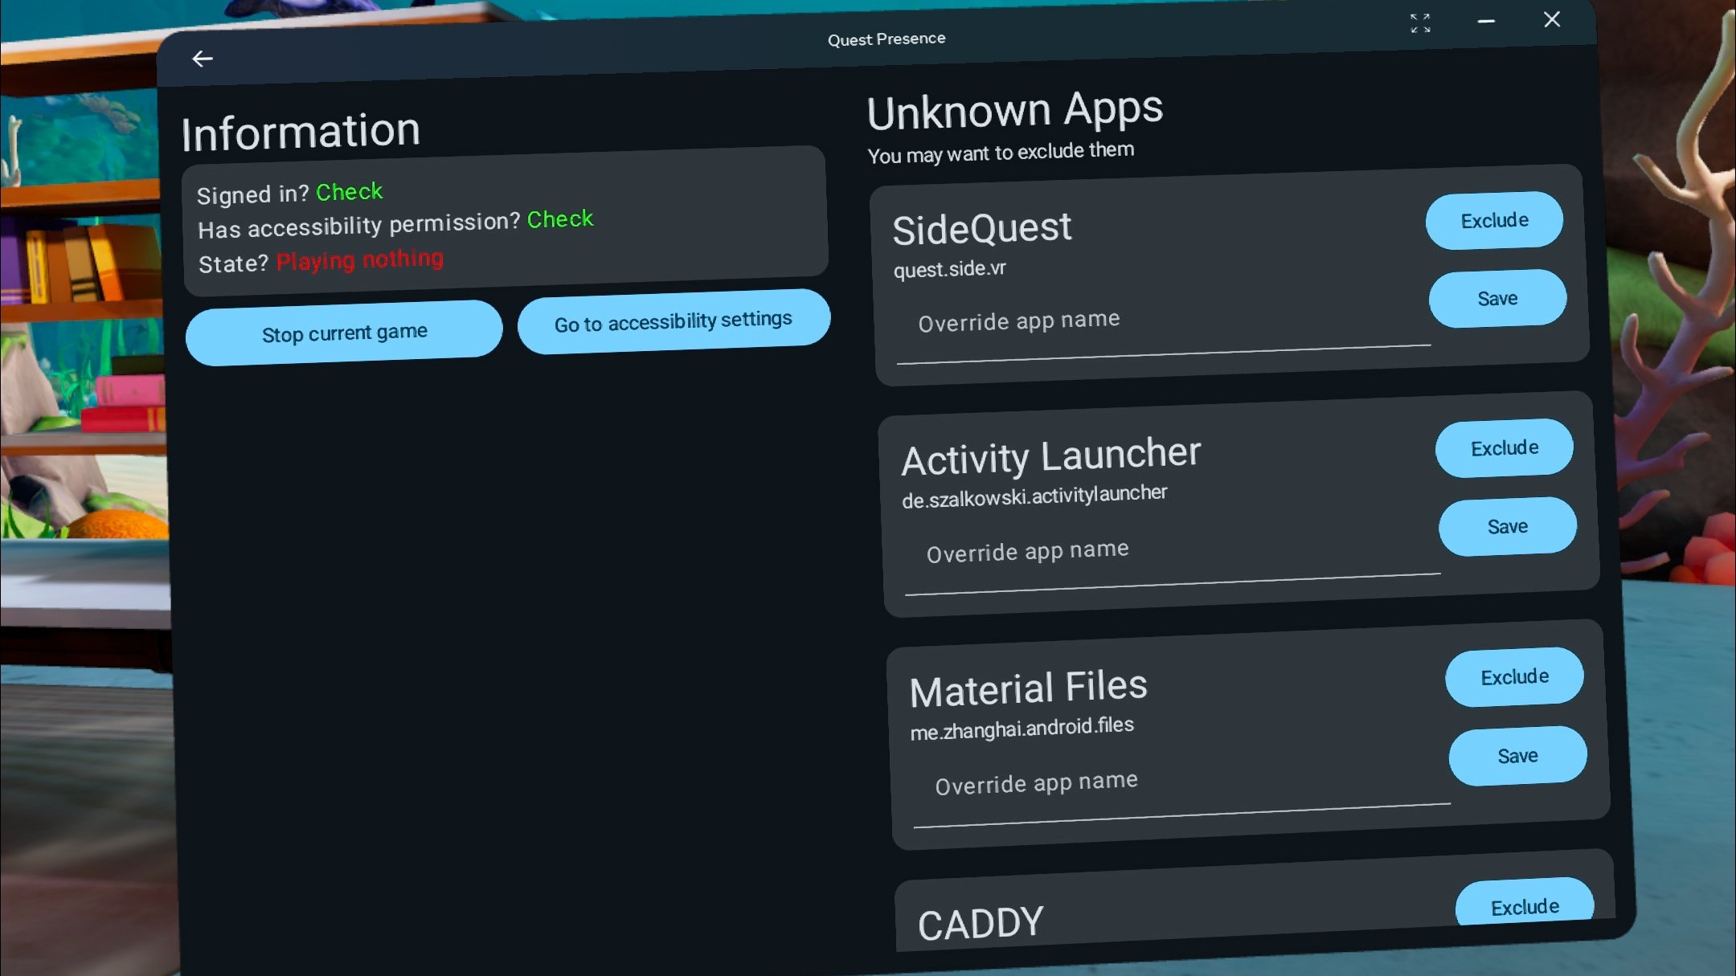Click the 'Information' heading
This screenshot has width=1736, height=976.
pos(301,132)
